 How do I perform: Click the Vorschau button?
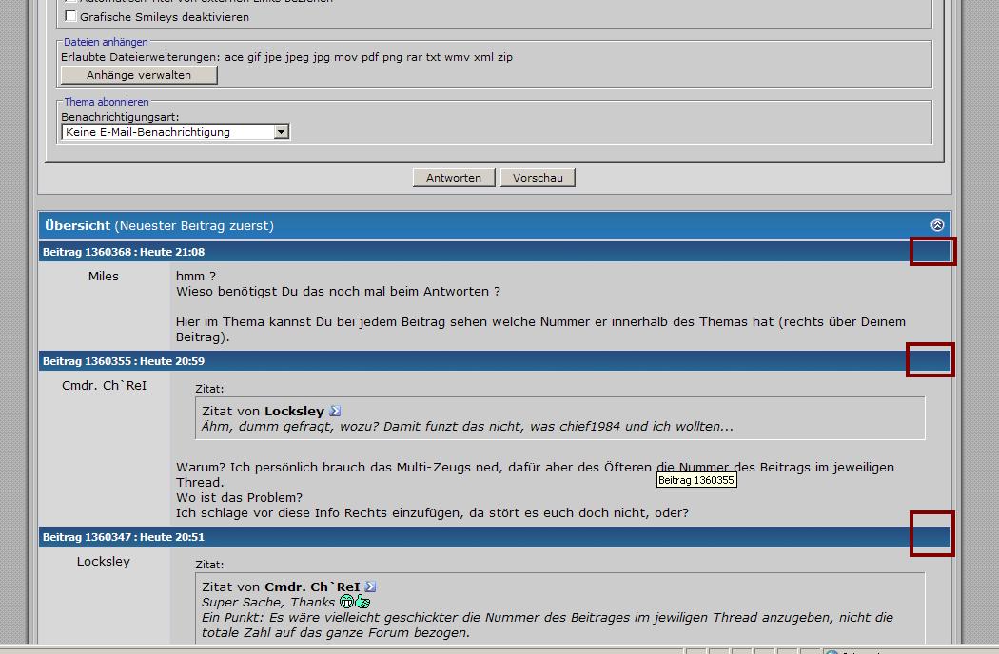[538, 178]
